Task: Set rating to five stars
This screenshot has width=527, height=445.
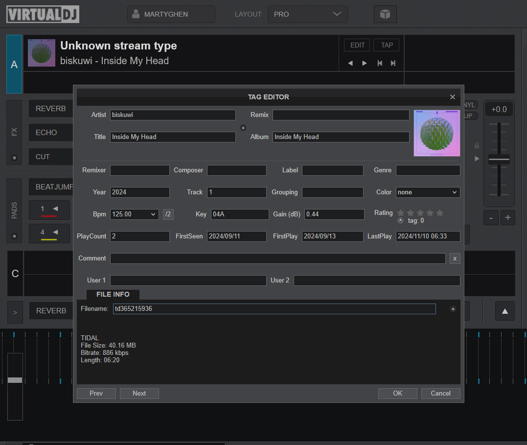Action: (439, 213)
